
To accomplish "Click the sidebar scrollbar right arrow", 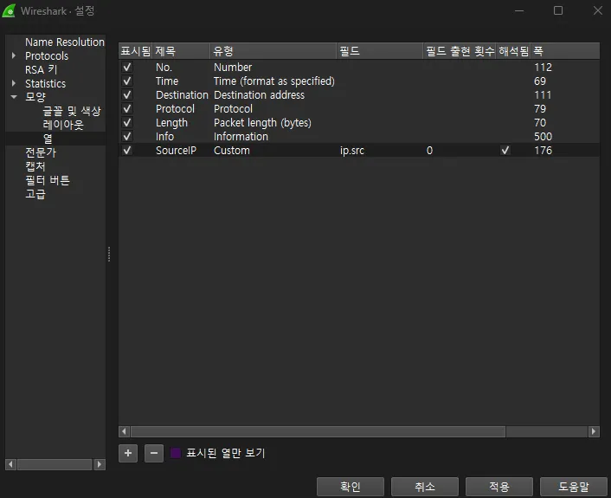I will coord(100,464).
